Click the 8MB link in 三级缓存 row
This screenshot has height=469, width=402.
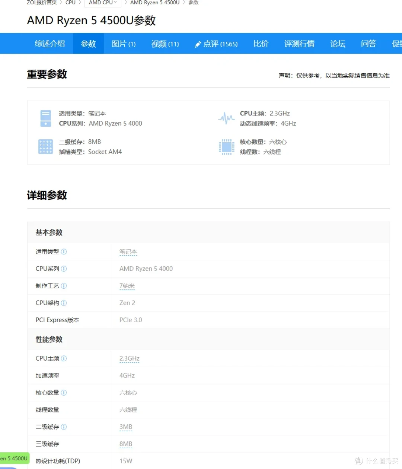click(126, 444)
